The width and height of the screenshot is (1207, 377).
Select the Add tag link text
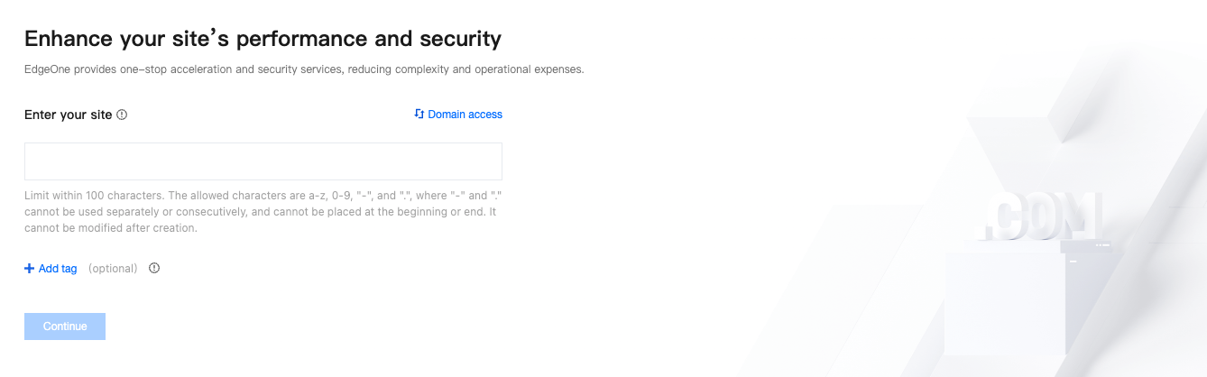(x=58, y=269)
